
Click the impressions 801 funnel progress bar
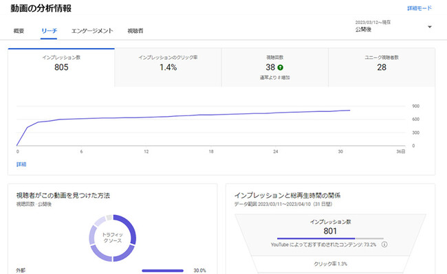tap(330, 238)
